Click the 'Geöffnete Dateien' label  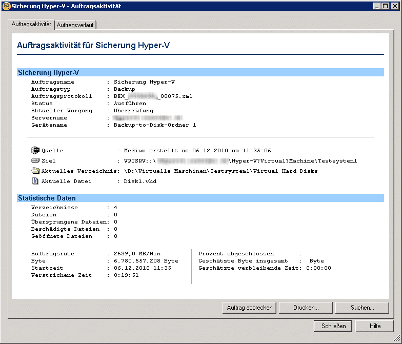click(62, 236)
